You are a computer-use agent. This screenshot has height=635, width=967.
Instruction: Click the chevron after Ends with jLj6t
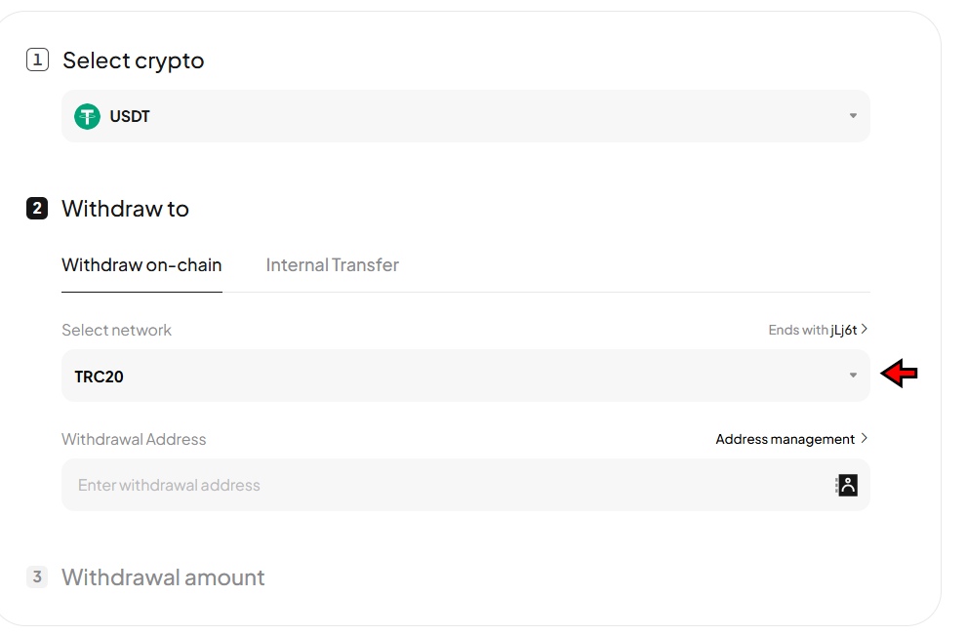863,330
